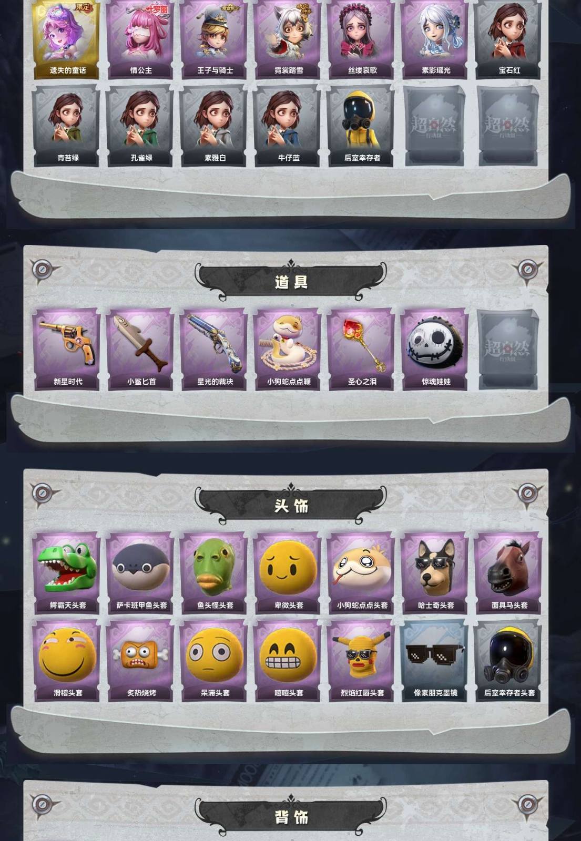Select the 星光的裁决 rifle item

point(214,350)
